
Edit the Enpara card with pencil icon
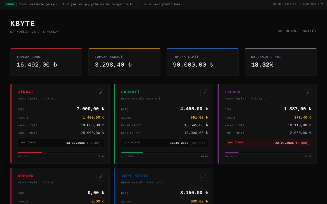point(308,93)
